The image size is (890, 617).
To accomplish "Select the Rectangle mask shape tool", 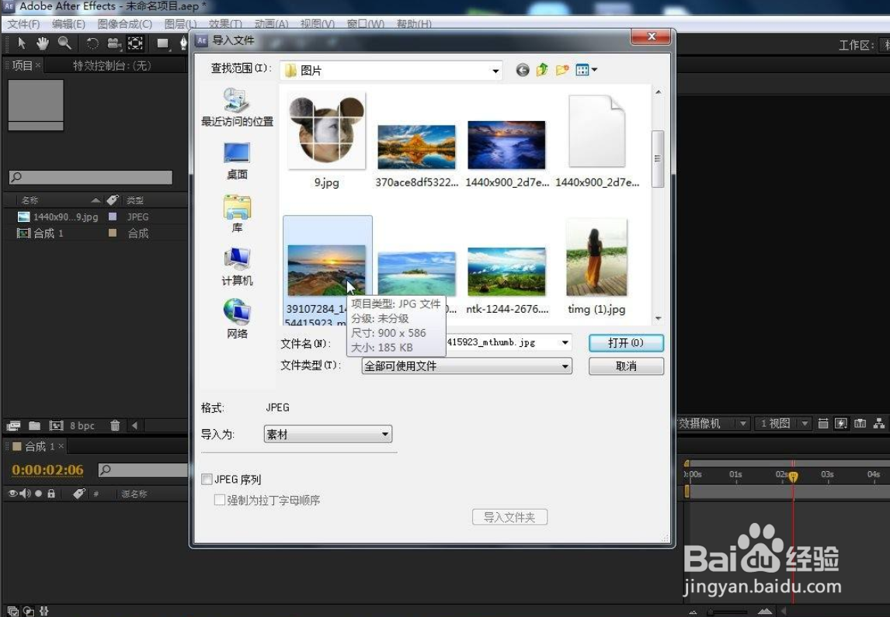I will pos(162,43).
